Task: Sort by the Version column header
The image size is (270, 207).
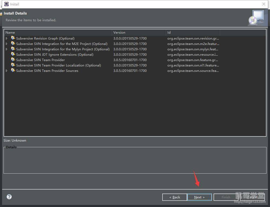Action: tap(139, 33)
